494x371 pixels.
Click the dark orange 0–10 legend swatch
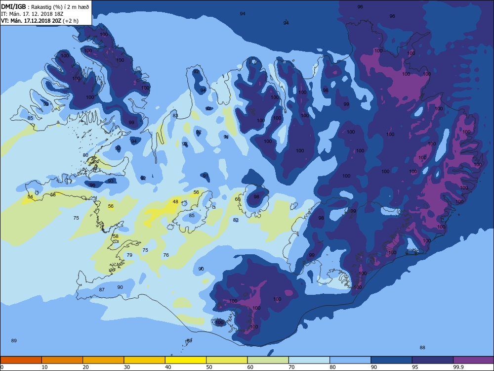pos(21,360)
